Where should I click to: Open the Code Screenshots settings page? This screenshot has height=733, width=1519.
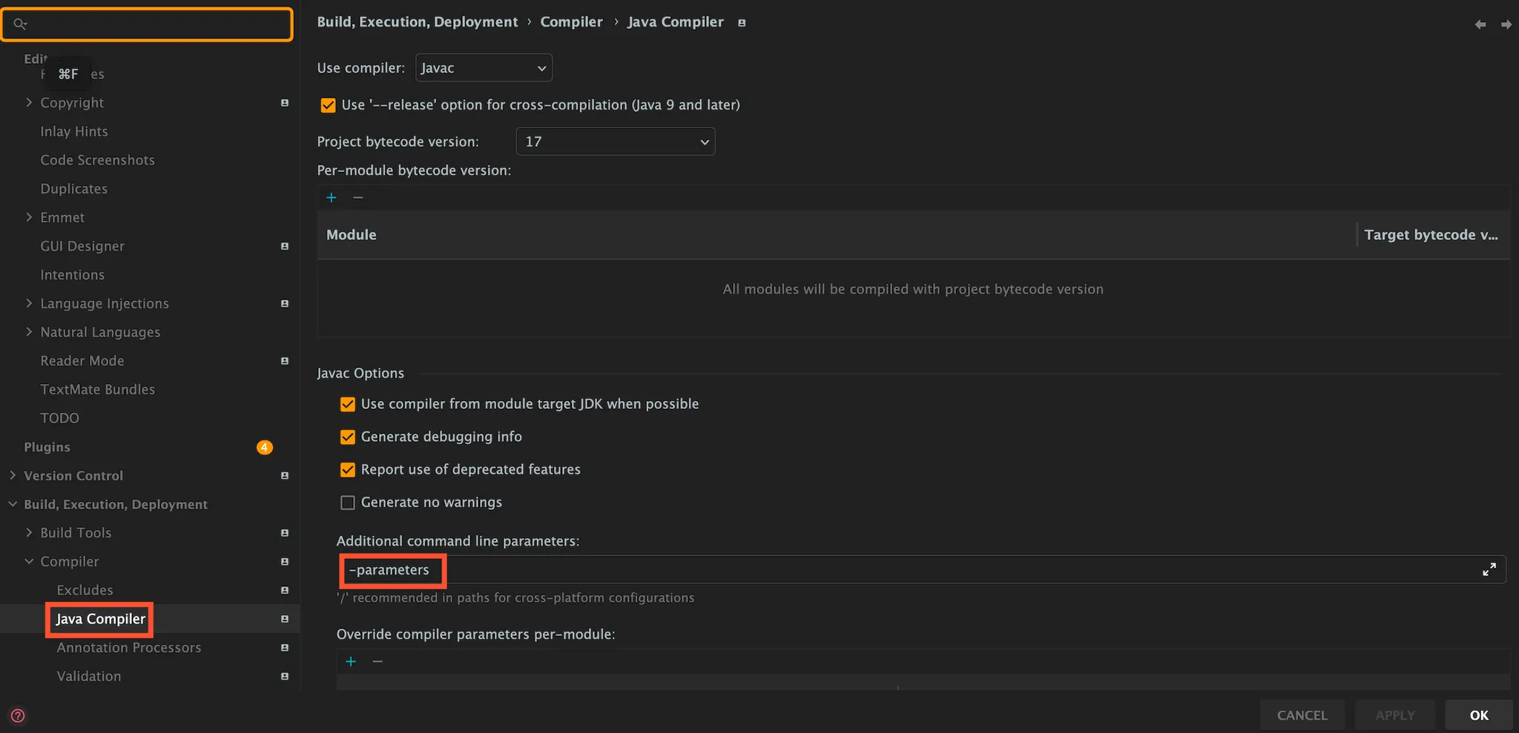(98, 160)
